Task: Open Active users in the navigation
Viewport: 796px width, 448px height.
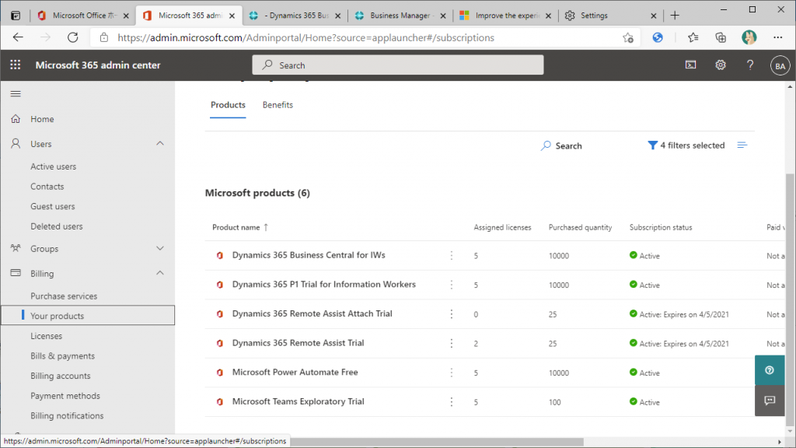Action: 54,166
